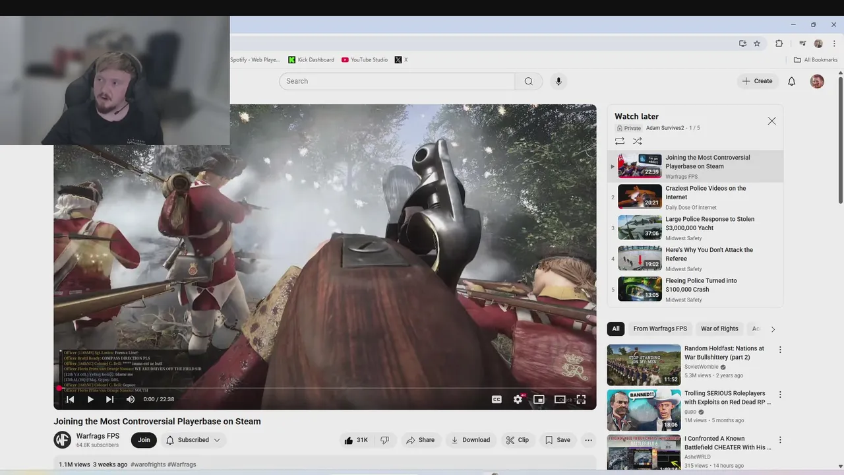Image resolution: width=844 pixels, height=475 pixels.
Task: Start voice search with microphone
Action: click(x=558, y=81)
